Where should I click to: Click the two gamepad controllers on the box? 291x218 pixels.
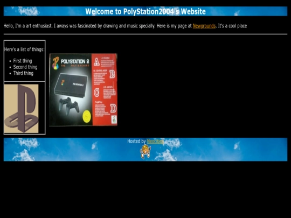(69, 106)
